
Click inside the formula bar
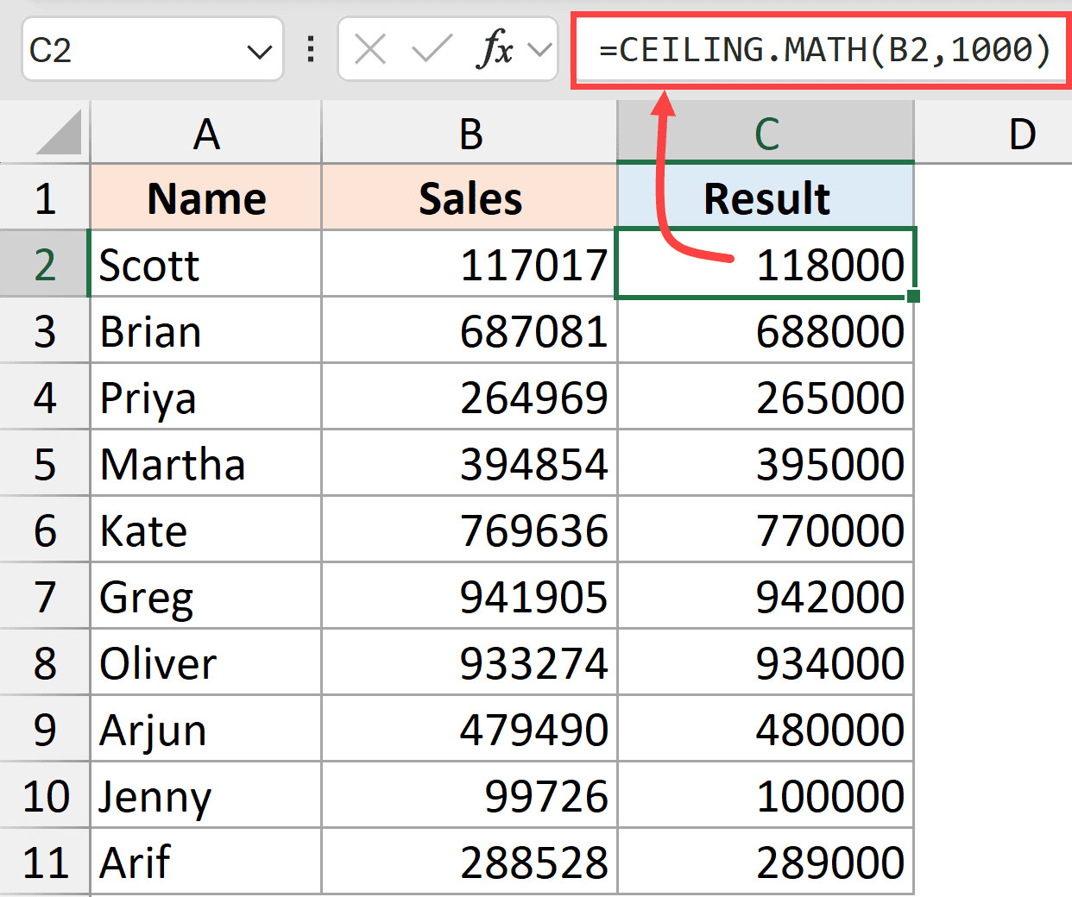point(820,49)
